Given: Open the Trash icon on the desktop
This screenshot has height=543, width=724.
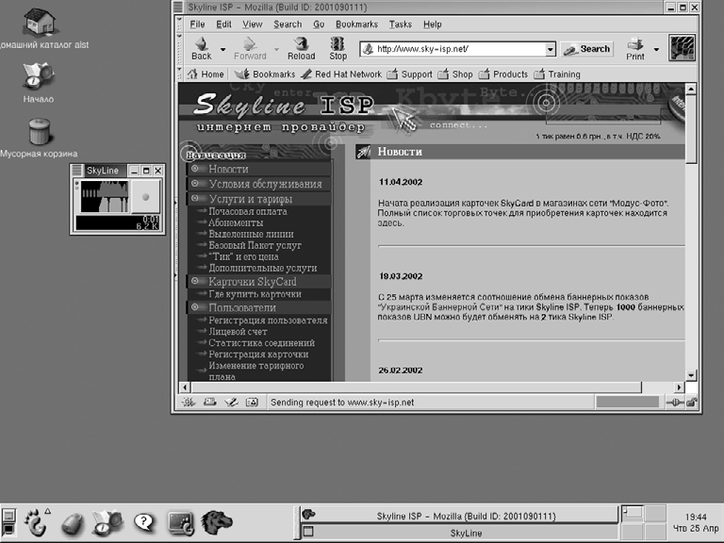Looking at the screenshot, I should pos(39,132).
